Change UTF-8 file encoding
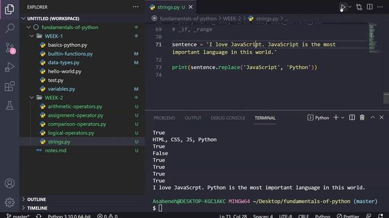 pos(286,216)
